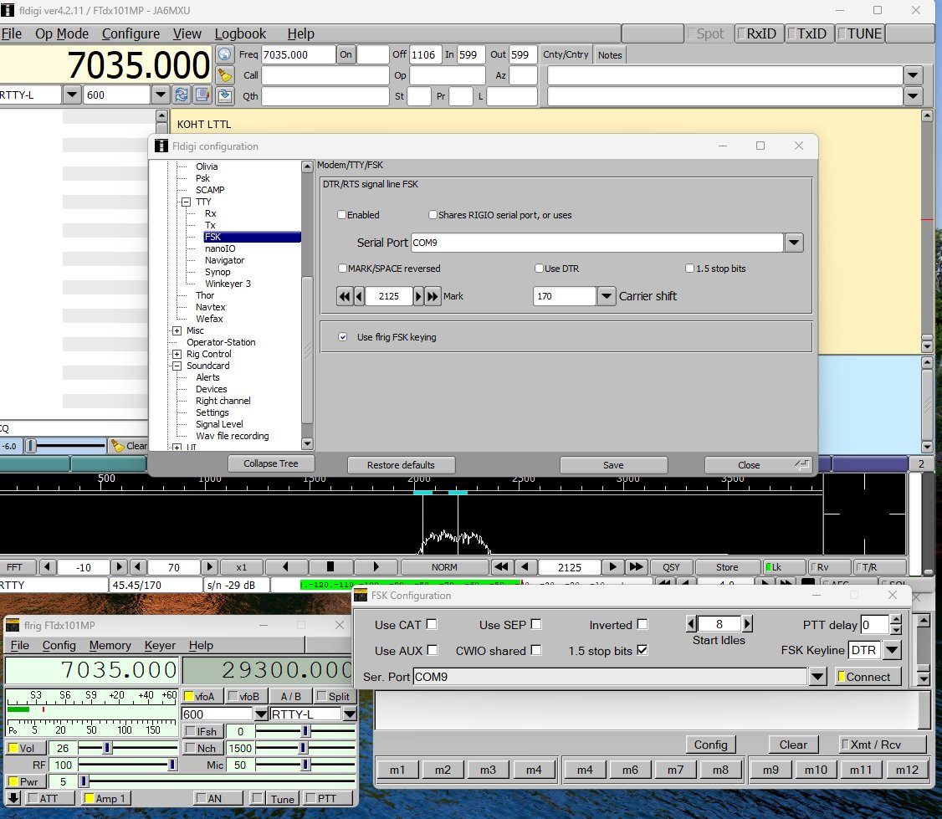
Task: Click the refresh arrows icon beside bandwidth 600
Action: [181, 95]
